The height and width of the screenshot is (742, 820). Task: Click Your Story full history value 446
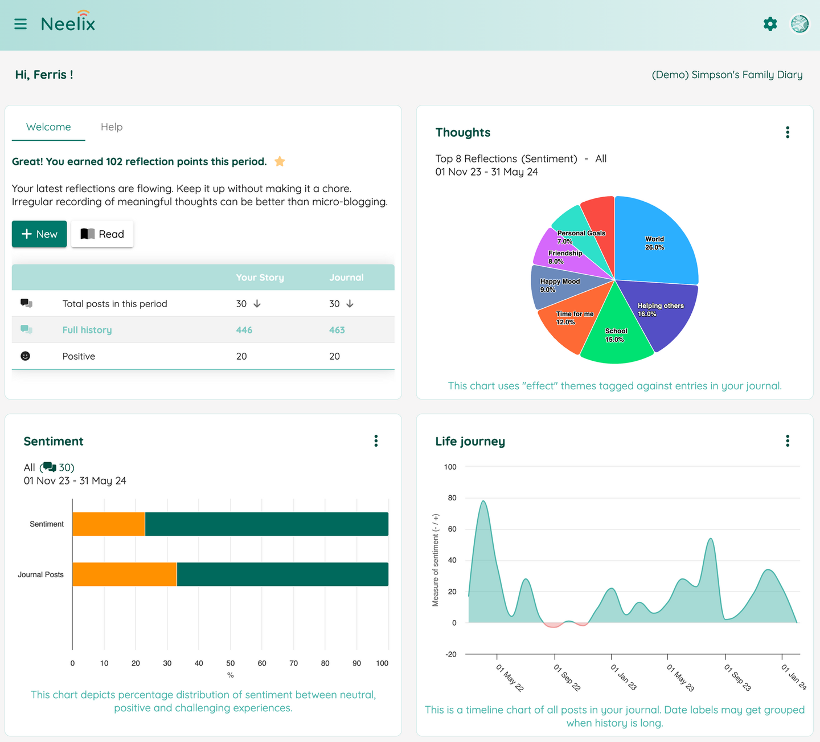click(x=244, y=330)
